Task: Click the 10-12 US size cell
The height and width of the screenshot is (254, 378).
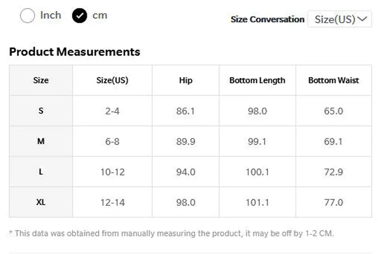Action: click(112, 172)
